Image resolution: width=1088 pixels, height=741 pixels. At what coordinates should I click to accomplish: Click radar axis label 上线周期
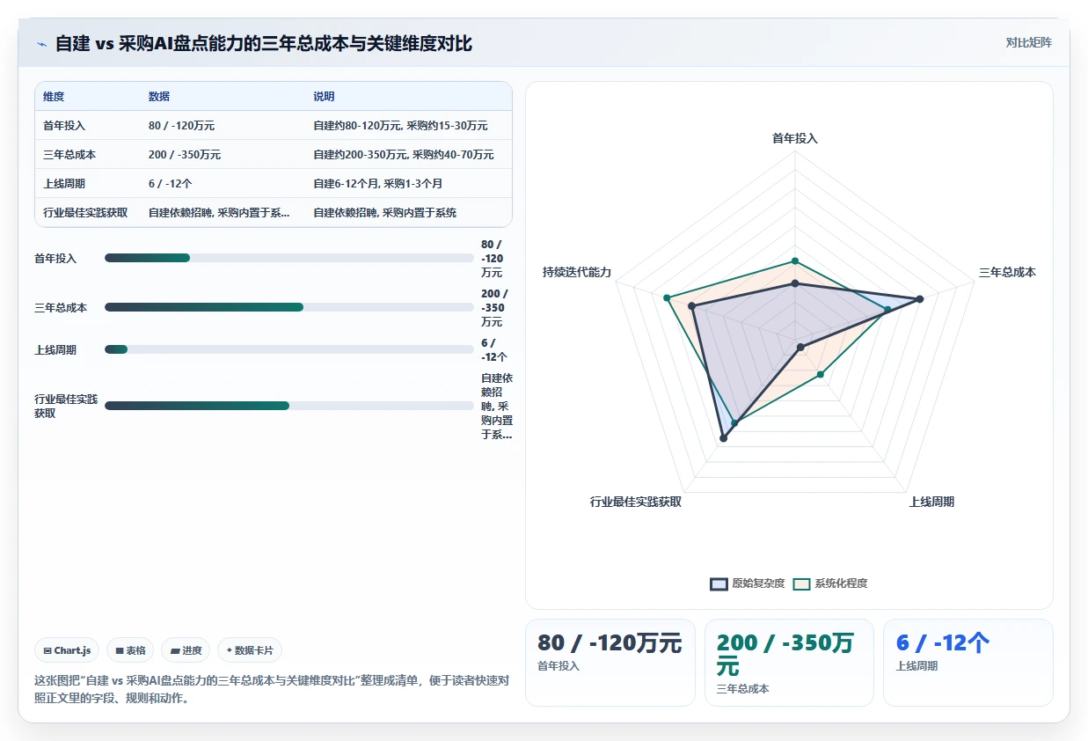click(x=931, y=502)
